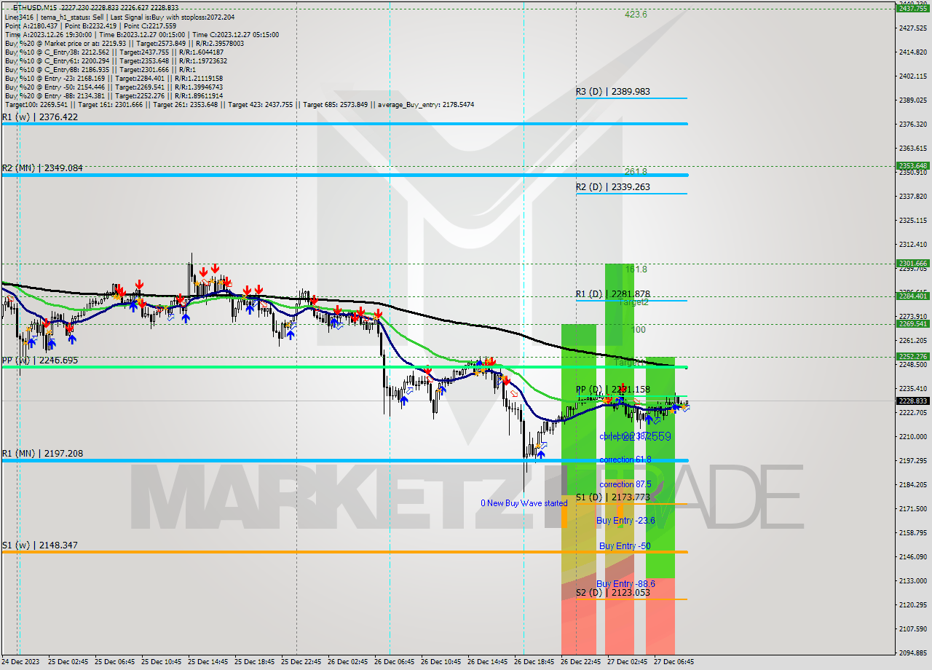
Task: Click the R3 (D) | 2389.983 pivot label
Action: (613, 92)
